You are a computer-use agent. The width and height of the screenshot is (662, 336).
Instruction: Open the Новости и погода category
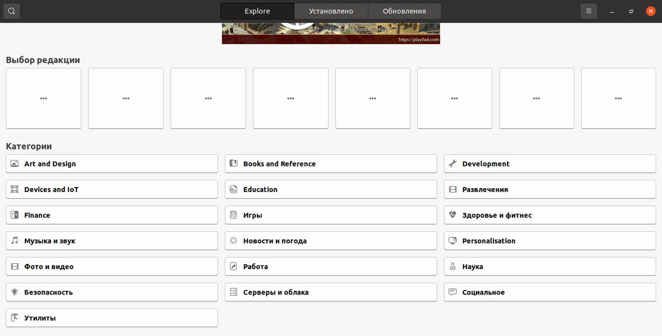click(331, 241)
